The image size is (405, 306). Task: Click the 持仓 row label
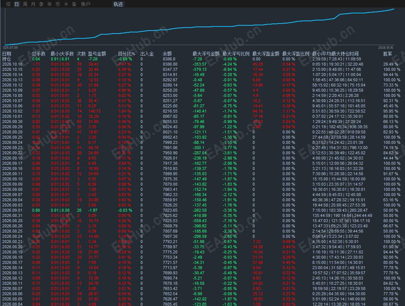(x=7, y=59)
